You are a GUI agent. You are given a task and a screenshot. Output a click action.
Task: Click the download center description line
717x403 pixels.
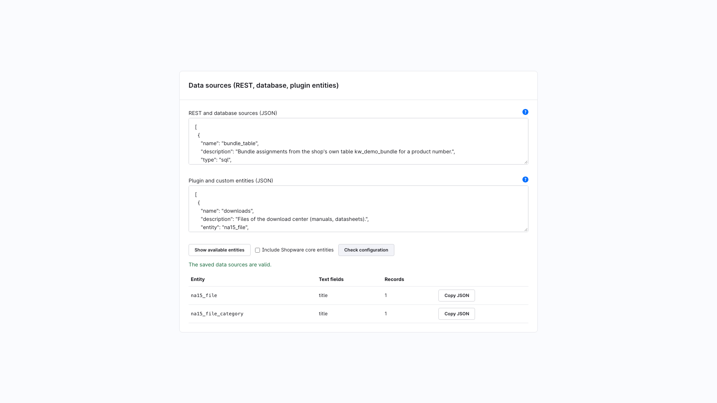coord(285,219)
